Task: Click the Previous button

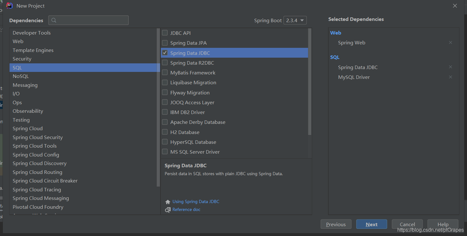Action: point(336,224)
